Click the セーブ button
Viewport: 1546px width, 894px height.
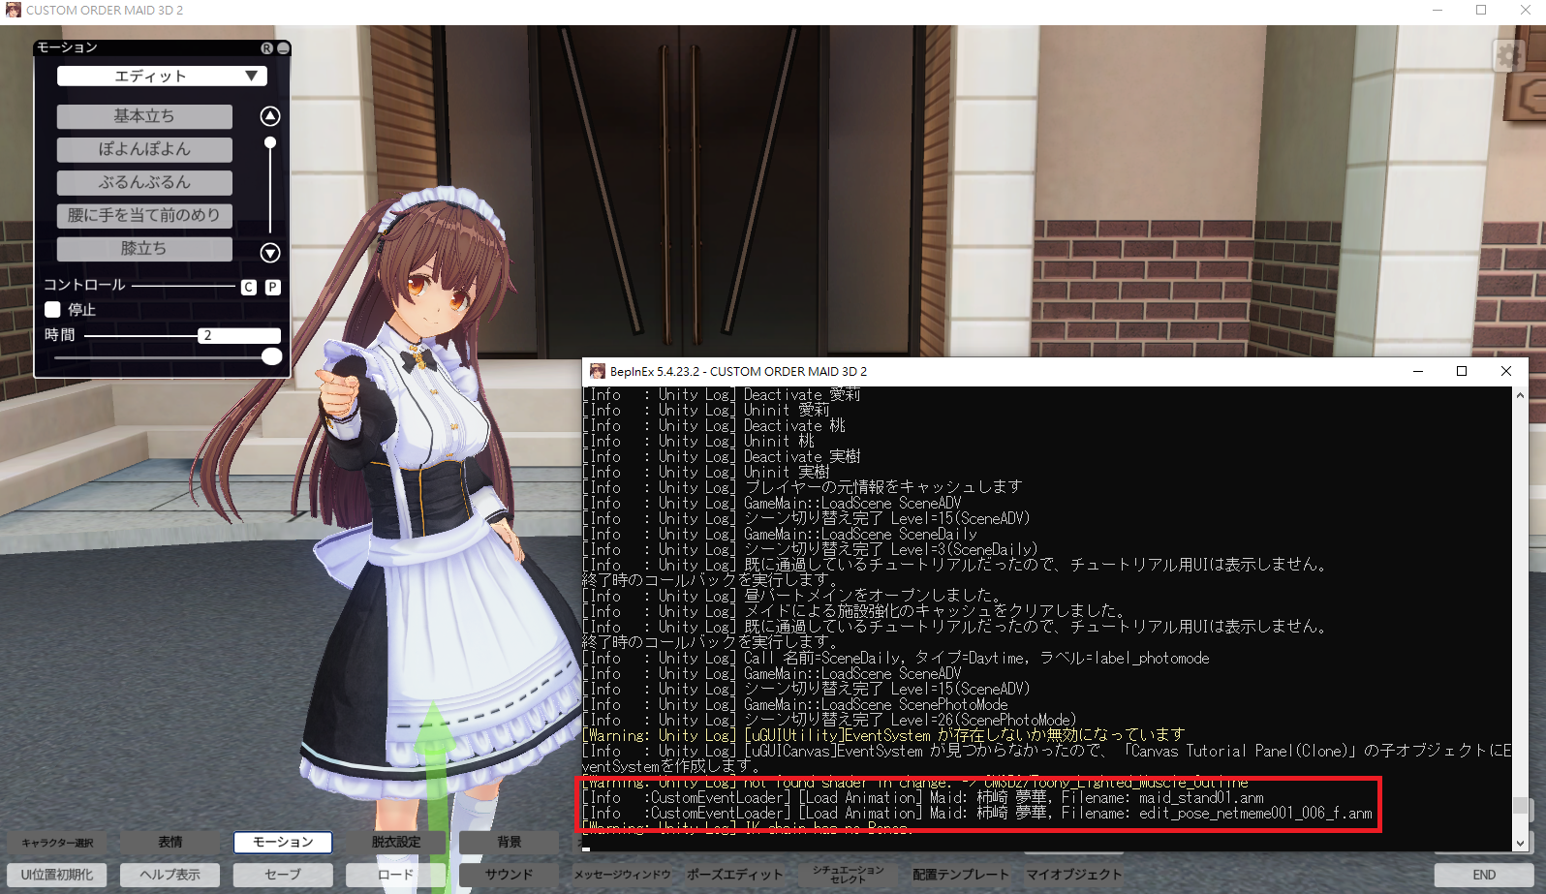click(x=283, y=875)
